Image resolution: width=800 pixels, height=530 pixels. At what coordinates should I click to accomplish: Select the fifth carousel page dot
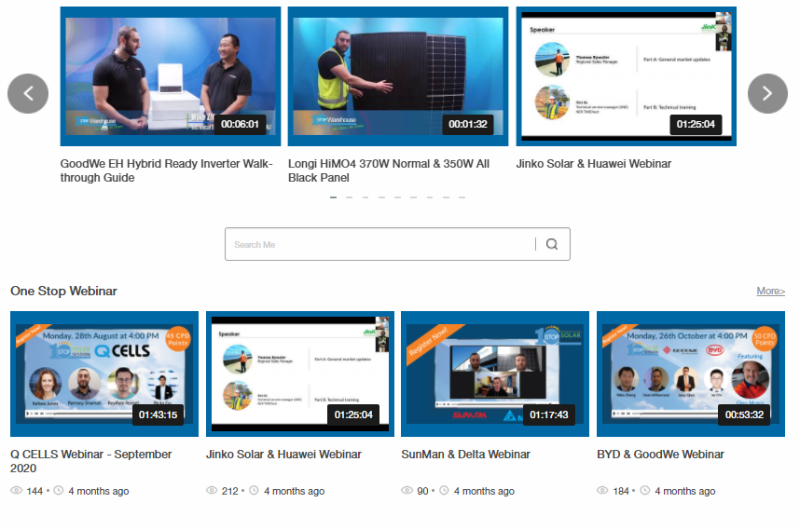tap(397, 197)
